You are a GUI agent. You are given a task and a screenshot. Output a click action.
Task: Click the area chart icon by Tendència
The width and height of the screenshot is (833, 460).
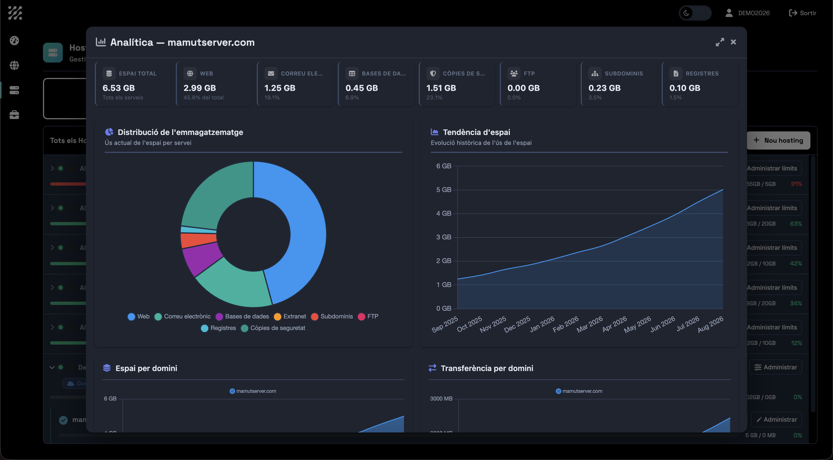point(435,132)
